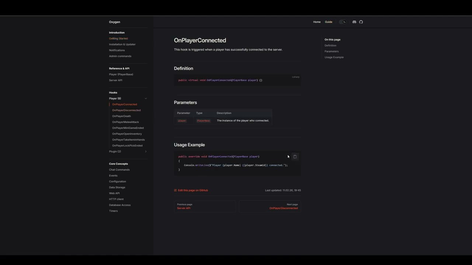This screenshot has height=265, width=472.
Task: Jump to Definition in On this page
Action: tap(330, 46)
